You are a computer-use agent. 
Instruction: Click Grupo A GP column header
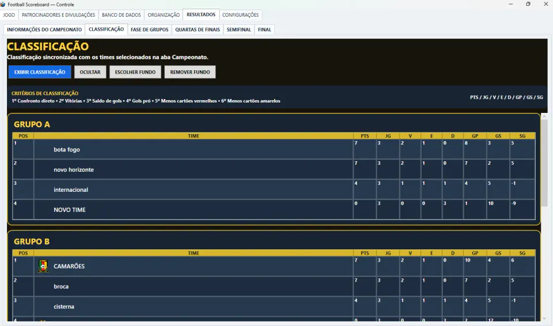[475, 136]
